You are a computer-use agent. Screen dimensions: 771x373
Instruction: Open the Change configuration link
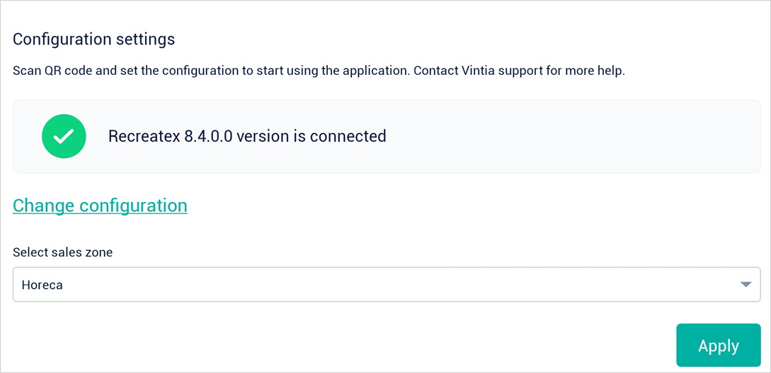point(100,206)
